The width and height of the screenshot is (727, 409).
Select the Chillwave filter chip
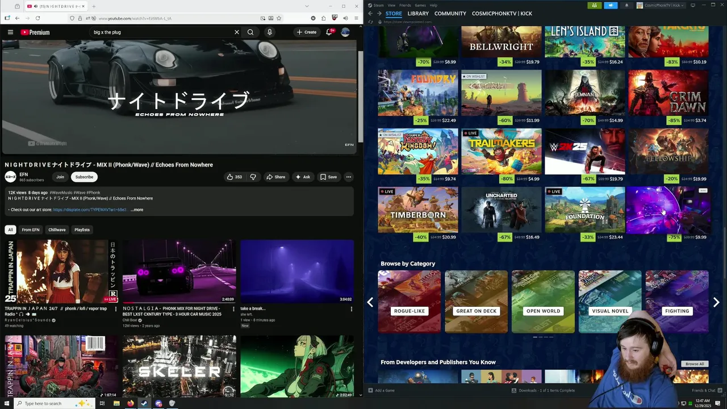coord(57,229)
